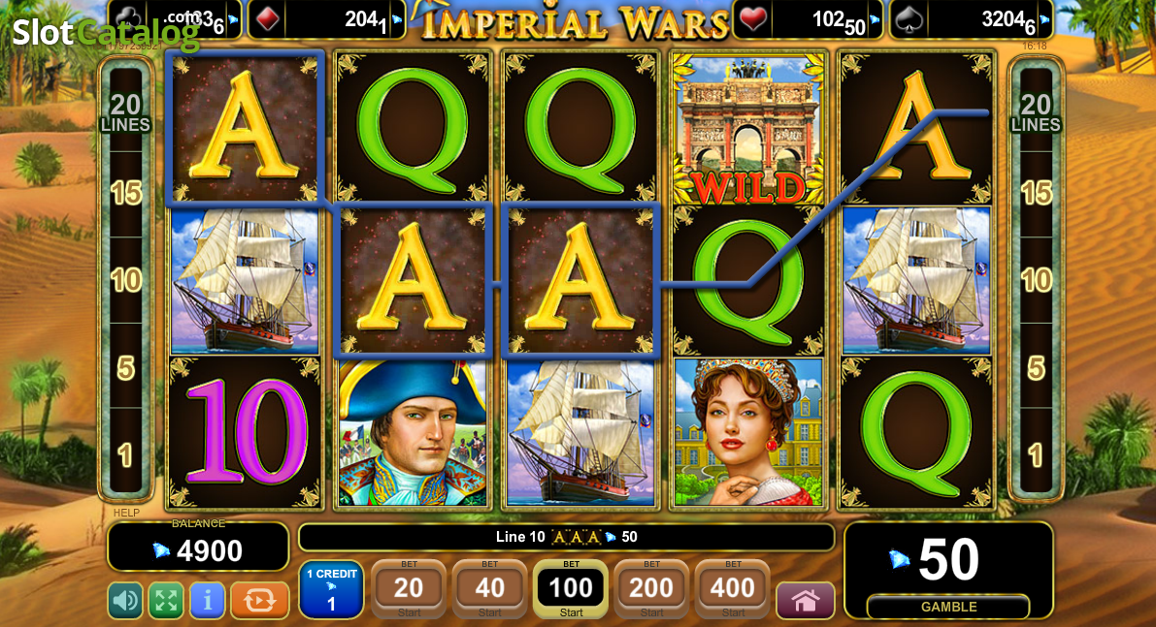Start spin with bet 400
This screenshot has height=627, width=1156.
[733, 589]
